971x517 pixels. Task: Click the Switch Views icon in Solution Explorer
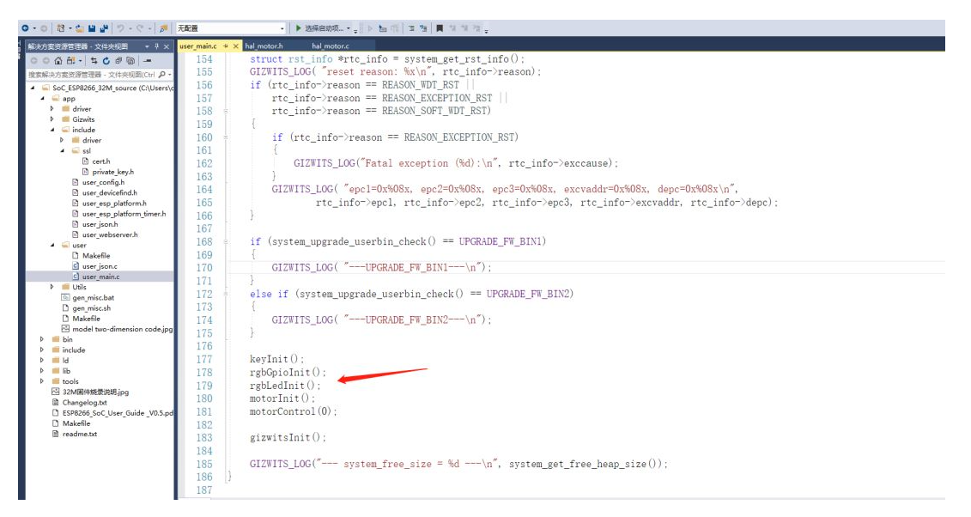click(70, 61)
